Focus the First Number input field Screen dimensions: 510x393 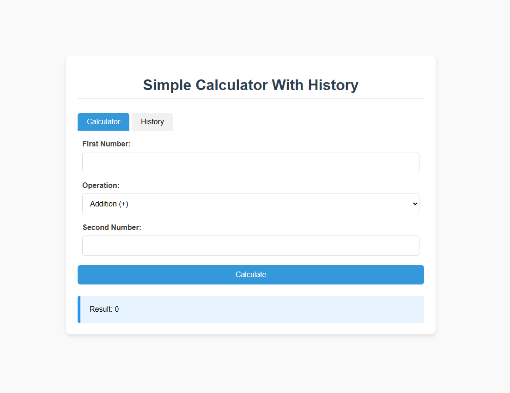(x=250, y=162)
